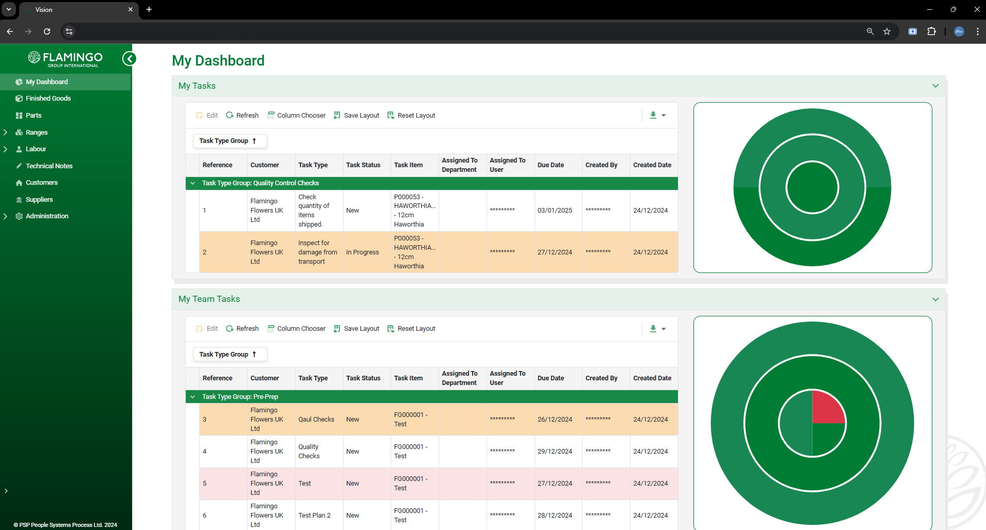Click the Labour person icon

[19, 149]
